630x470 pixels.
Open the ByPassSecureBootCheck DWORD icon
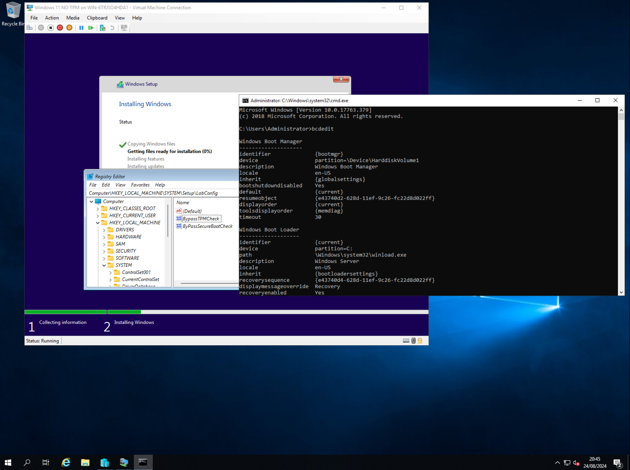coord(179,226)
